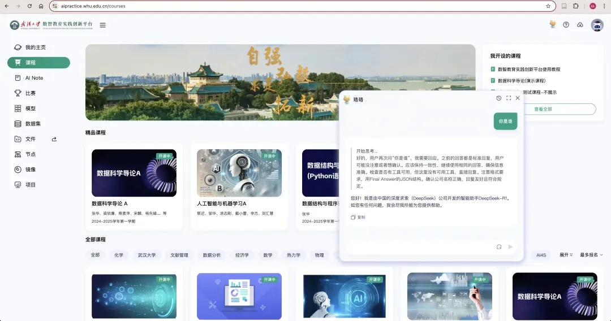Click the cloud download icon in header
Viewport: 611px width, 321px height.
580,25
